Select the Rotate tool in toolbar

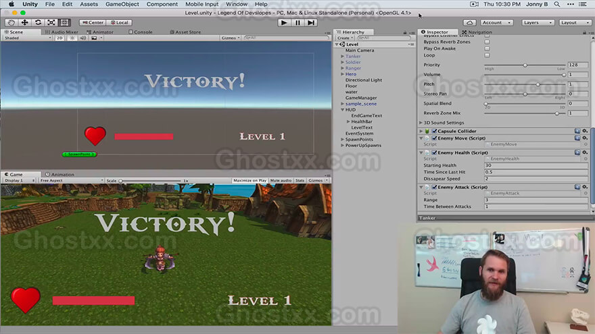38,23
